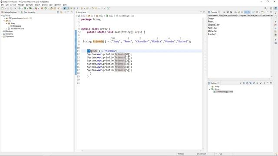This screenshot has width=278, height=156.
Task: Open the Window menu
Action: tap(58, 5)
